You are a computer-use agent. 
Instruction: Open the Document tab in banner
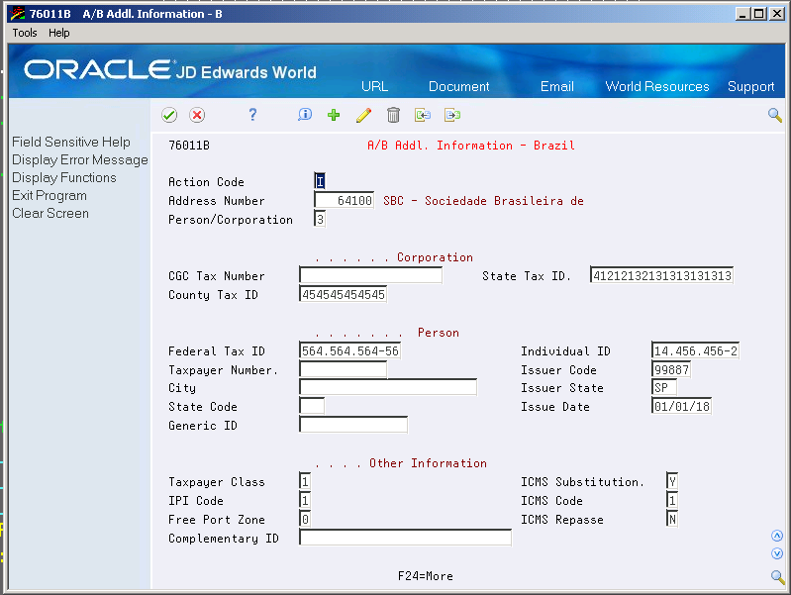tap(459, 86)
